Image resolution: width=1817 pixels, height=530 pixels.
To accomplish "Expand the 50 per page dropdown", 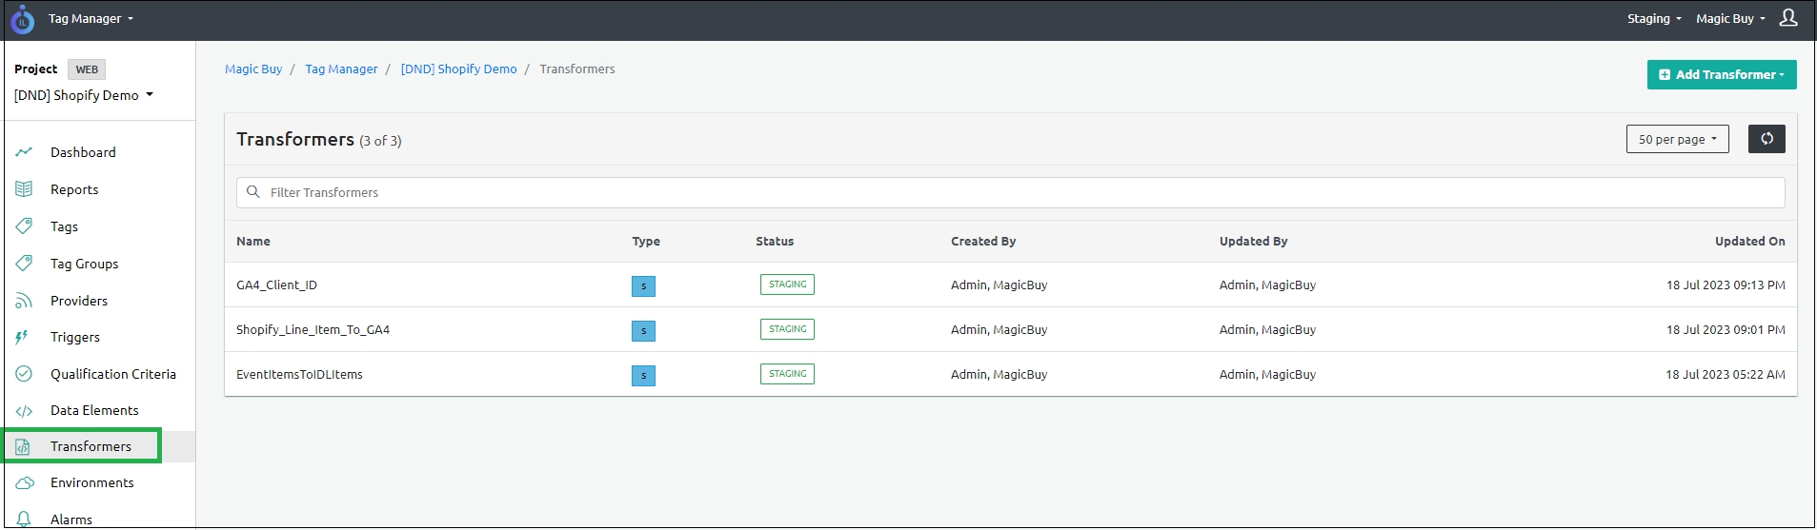I will 1676,139.
